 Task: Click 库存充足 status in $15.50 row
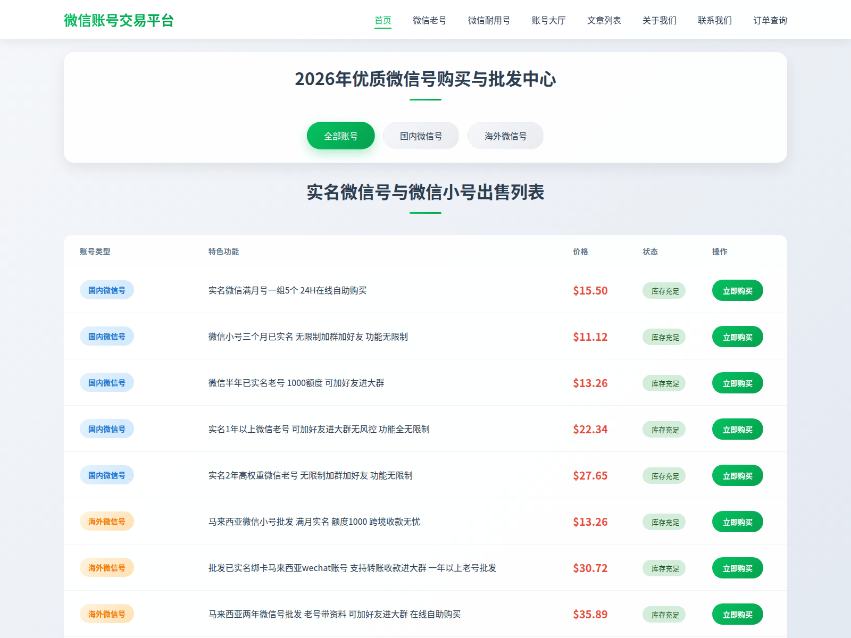pos(664,291)
